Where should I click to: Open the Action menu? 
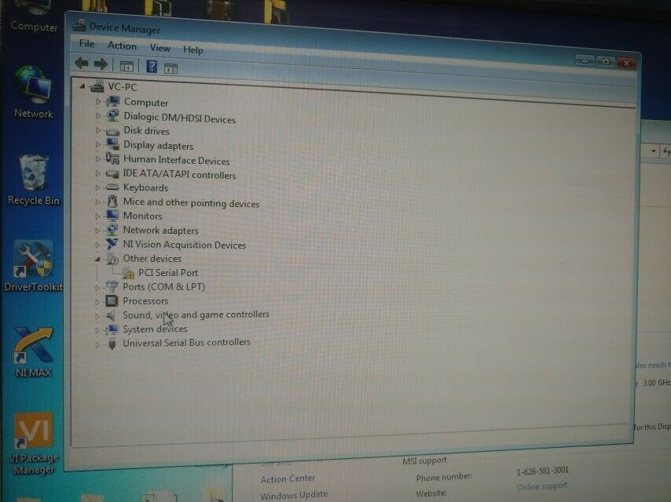(122, 46)
